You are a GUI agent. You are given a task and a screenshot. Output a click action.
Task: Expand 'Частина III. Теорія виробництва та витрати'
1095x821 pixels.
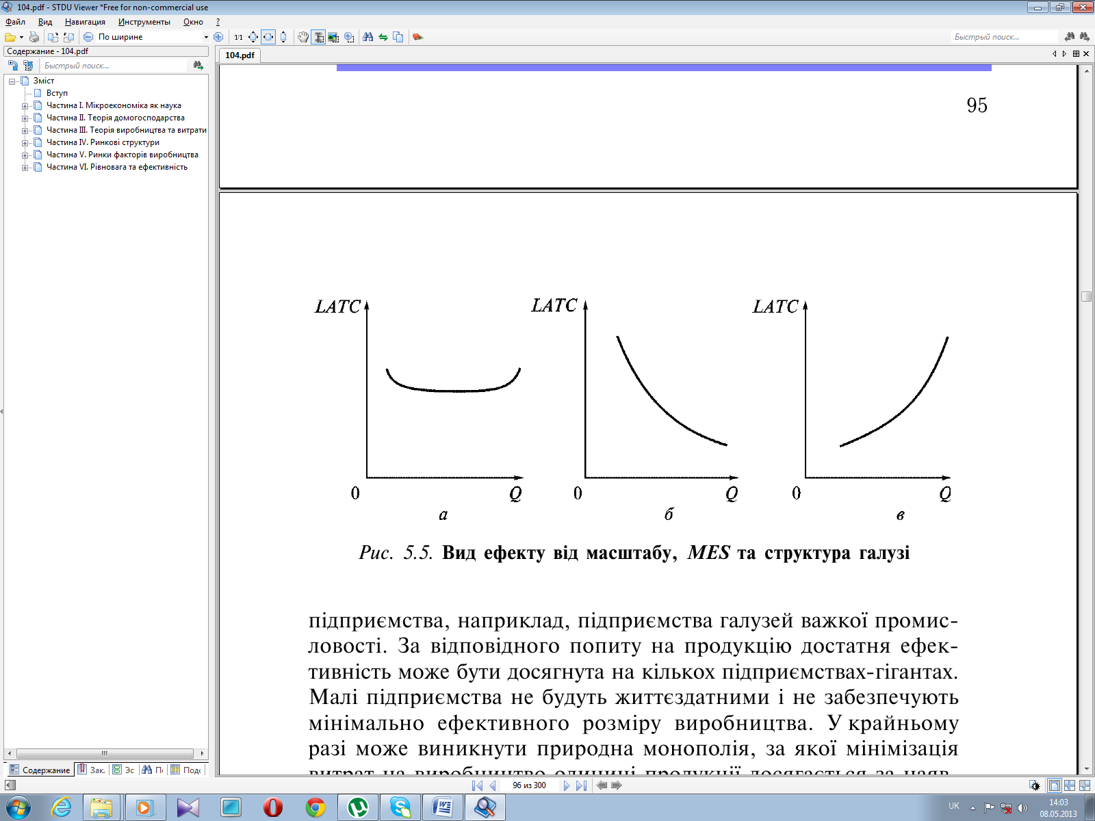25,130
